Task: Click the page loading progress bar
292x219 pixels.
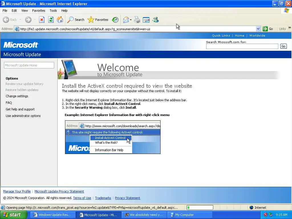Action: [200, 208]
